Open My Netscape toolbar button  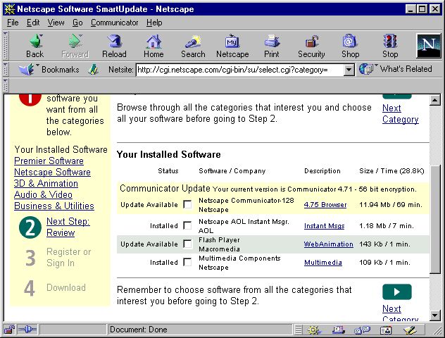(x=232, y=46)
